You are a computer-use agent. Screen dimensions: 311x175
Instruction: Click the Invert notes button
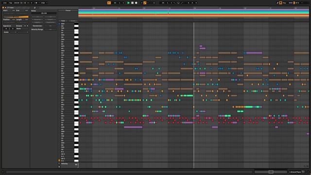(51, 19)
